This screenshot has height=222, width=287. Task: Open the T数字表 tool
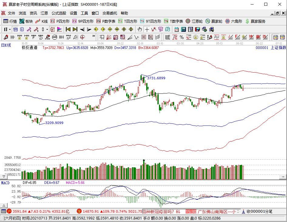(174, 21)
